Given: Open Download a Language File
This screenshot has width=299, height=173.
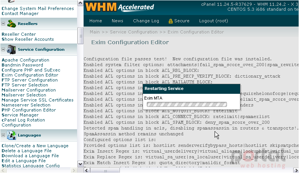Looking at the screenshot, I should pos(30,156).
